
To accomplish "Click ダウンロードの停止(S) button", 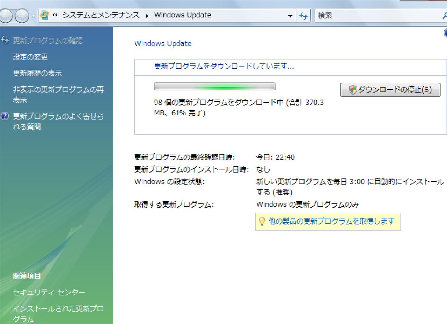I will point(390,90).
